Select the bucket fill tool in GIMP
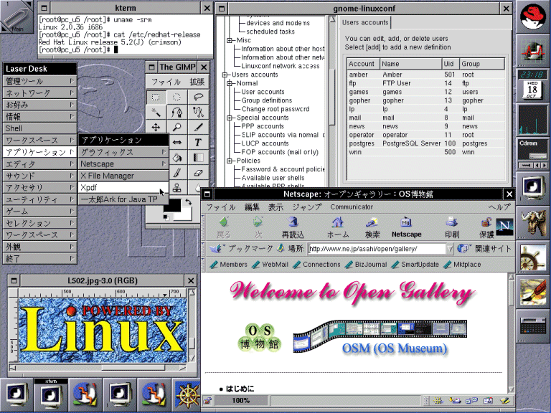 tap(177, 158)
